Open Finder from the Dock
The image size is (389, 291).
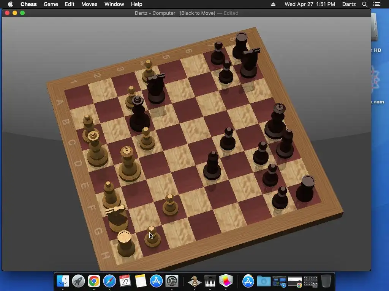point(63,281)
